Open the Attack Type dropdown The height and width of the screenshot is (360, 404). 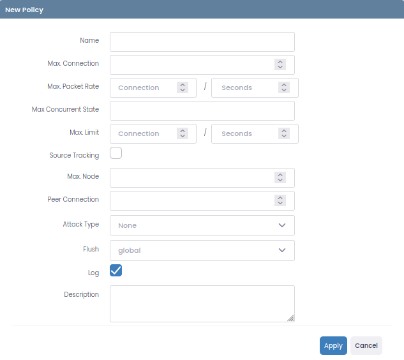coord(202,225)
